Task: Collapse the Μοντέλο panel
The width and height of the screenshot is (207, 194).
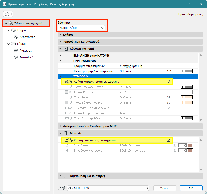Action: (x=60, y=133)
